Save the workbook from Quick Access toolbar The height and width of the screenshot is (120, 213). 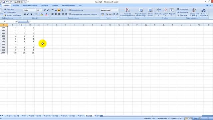coord(4,2)
